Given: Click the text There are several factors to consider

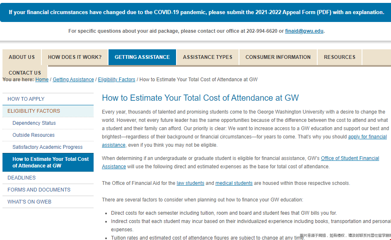Looking at the screenshot, I should pyautogui.click(x=203, y=199).
